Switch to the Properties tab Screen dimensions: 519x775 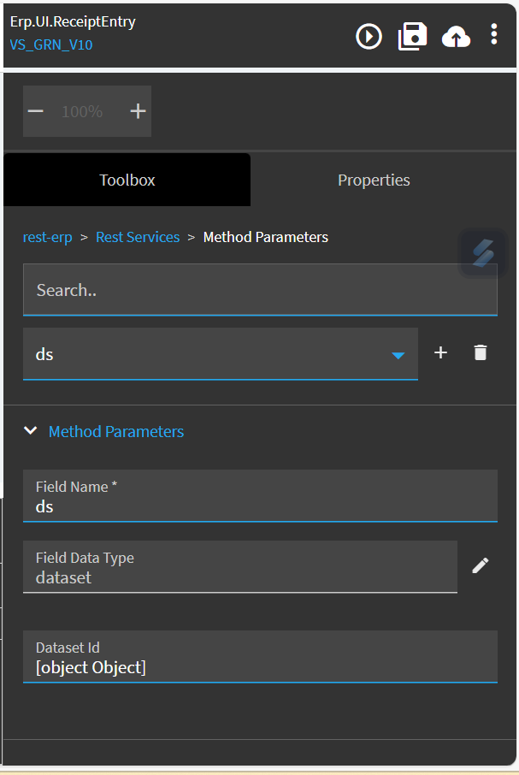pos(374,180)
